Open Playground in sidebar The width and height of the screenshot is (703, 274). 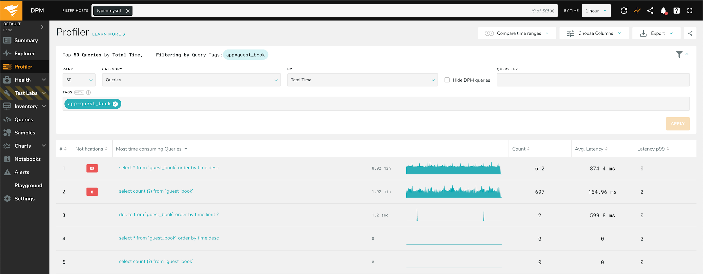28,185
